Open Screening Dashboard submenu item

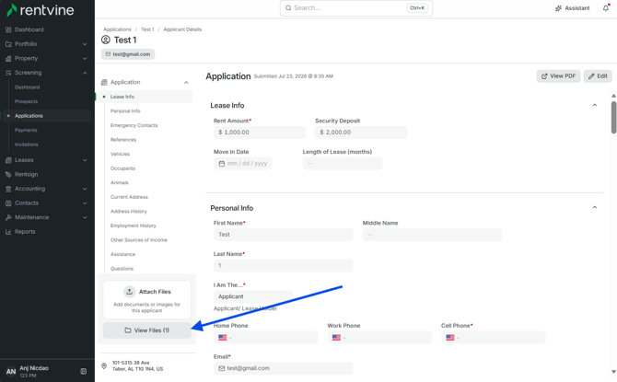[27, 87]
